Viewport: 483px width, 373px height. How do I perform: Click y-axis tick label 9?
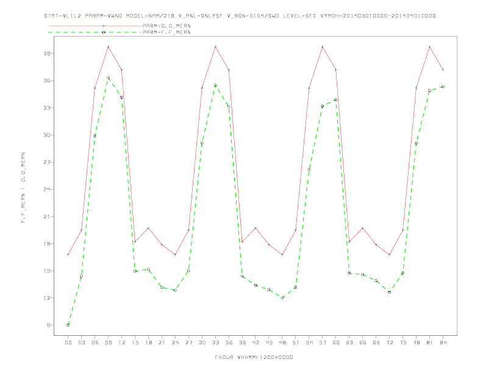(x=49, y=325)
